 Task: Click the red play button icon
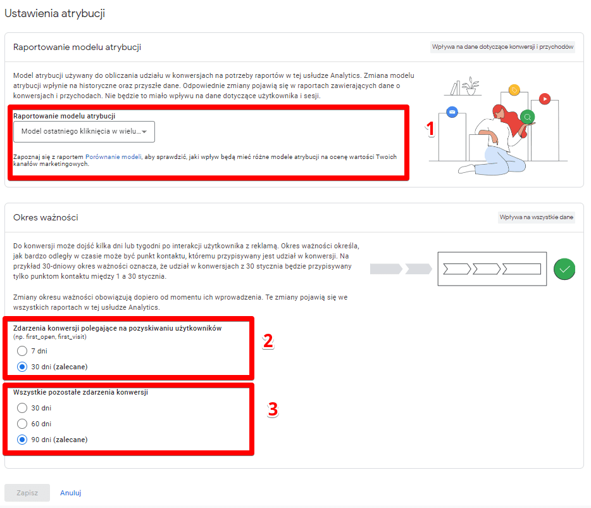tap(544, 99)
